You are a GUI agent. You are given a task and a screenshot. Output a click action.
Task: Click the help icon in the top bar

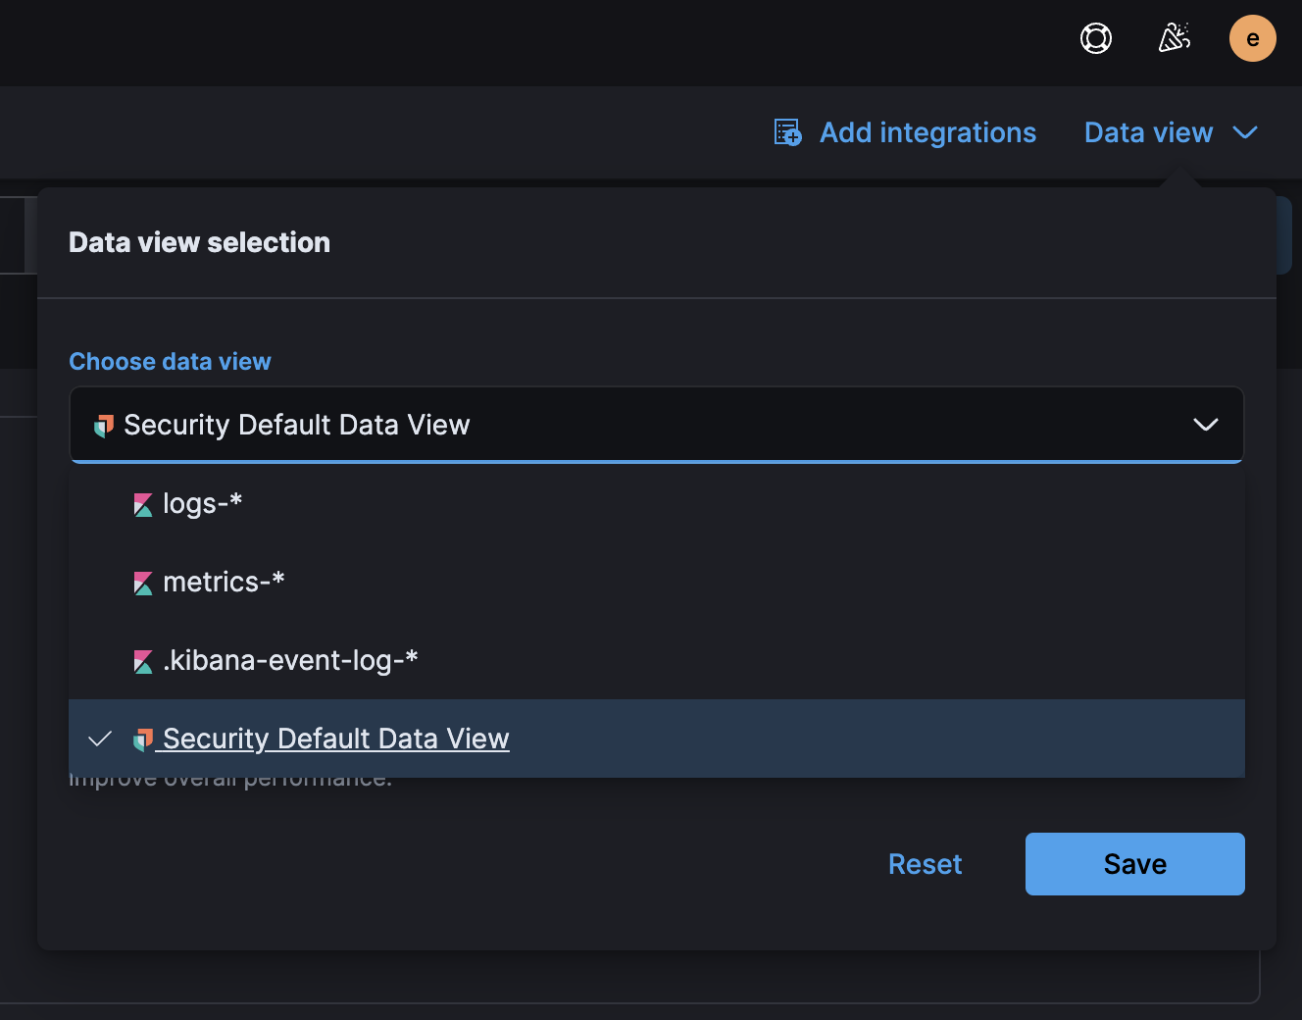[x=1095, y=38]
